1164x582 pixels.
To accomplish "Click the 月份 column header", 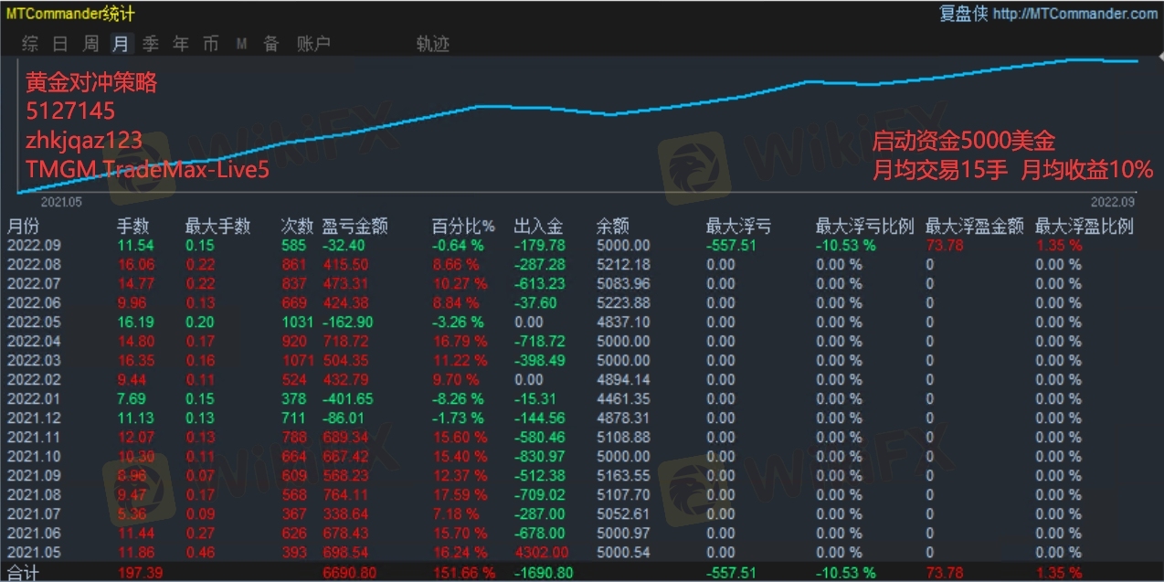I will [24, 226].
